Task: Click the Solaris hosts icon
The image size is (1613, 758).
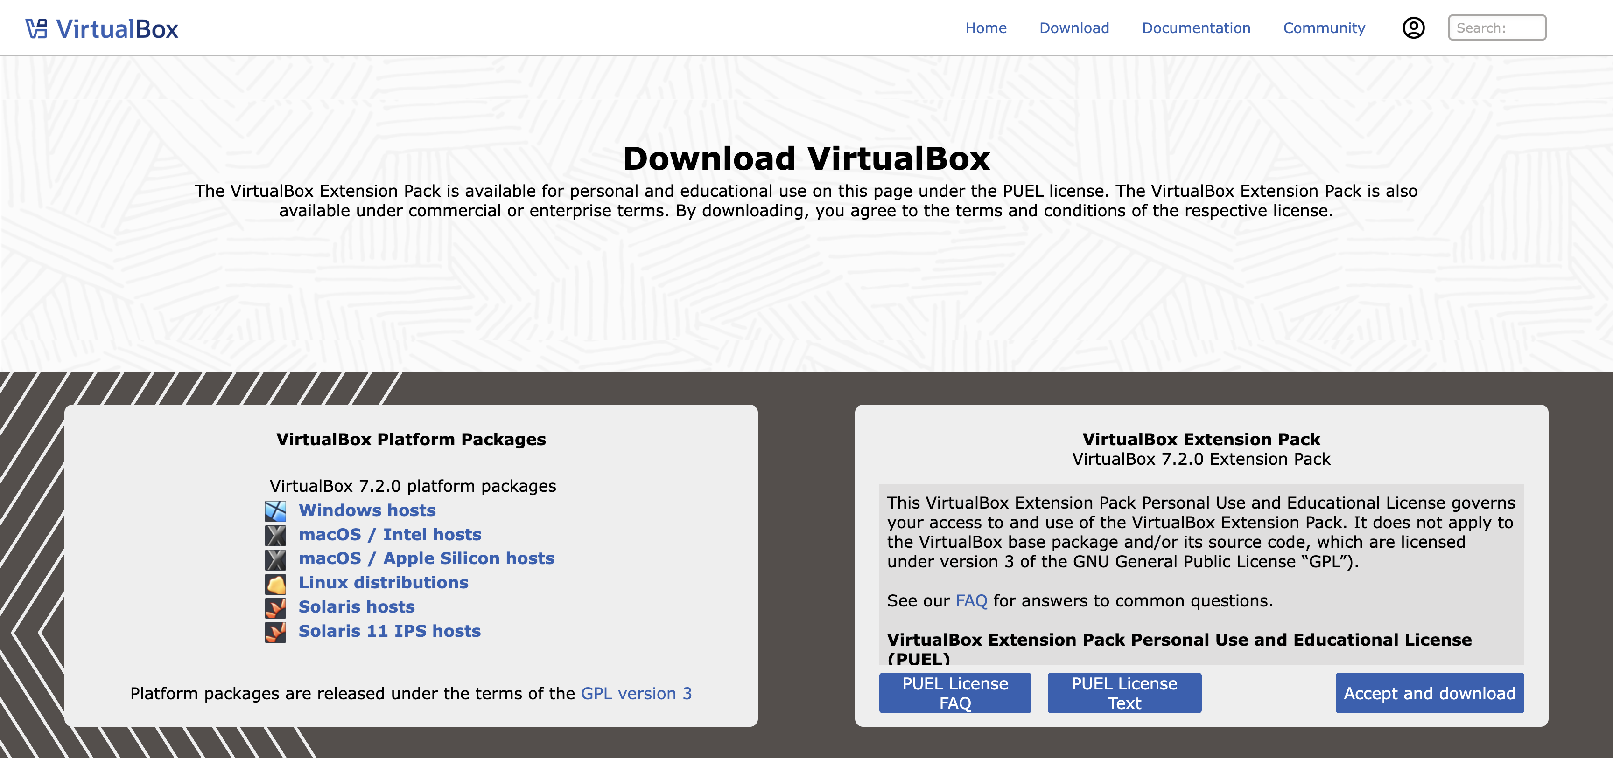Action: point(275,607)
